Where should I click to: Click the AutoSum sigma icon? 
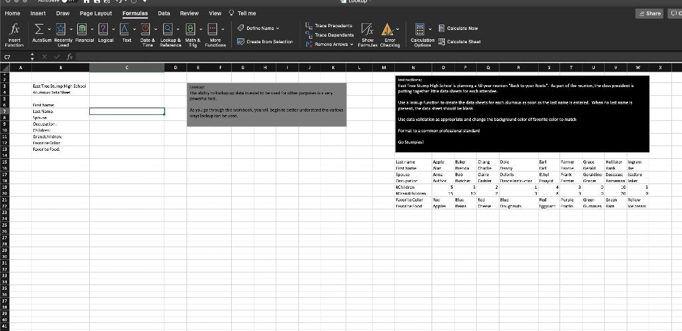39,29
